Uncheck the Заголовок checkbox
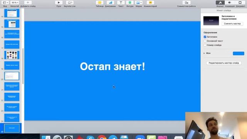Screen dimensions: 247x139 (x=205, y=37)
